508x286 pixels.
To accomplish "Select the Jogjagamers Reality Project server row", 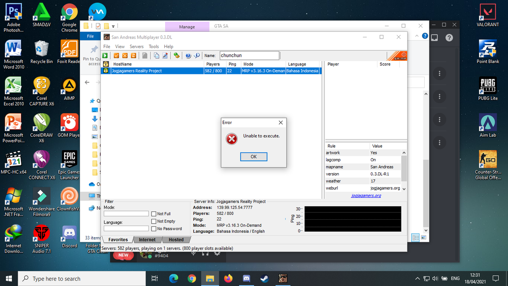I will [211, 71].
